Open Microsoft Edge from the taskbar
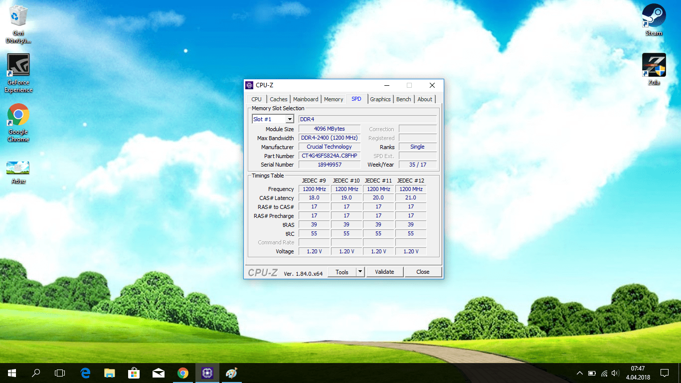Image resolution: width=681 pixels, height=383 pixels. 85,373
